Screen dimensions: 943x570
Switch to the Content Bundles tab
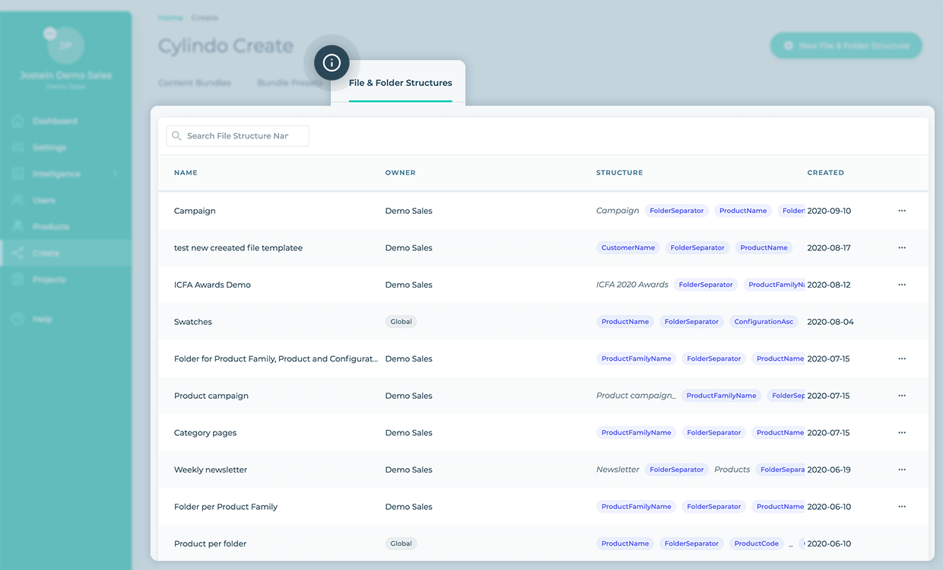click(x=195, y=82)
